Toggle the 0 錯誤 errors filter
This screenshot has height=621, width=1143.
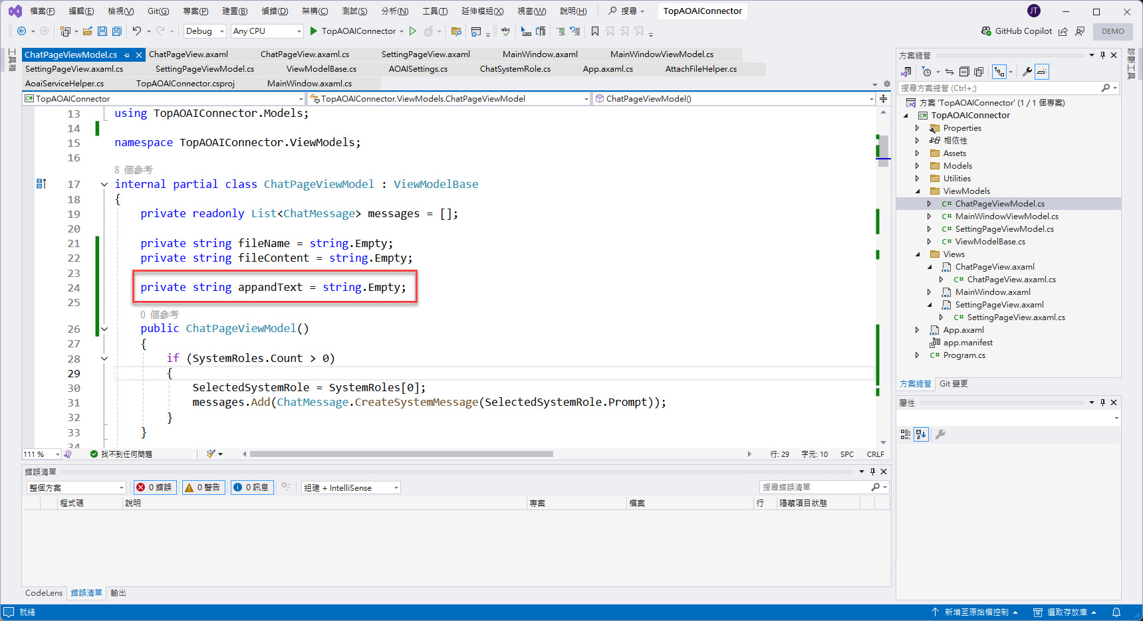coord(154,488)
